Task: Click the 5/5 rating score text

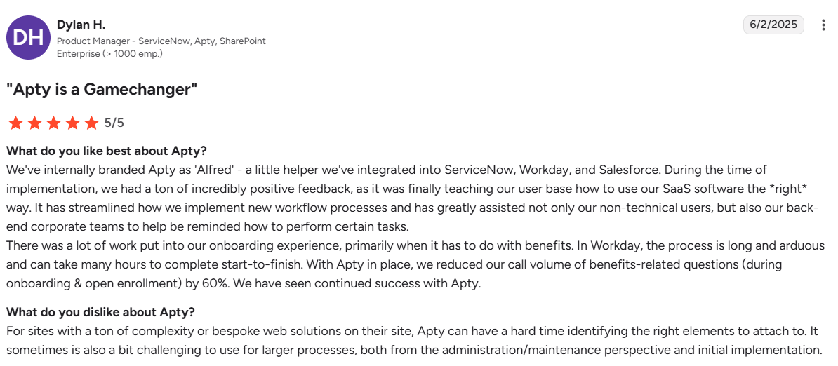Action: [114, 123]
